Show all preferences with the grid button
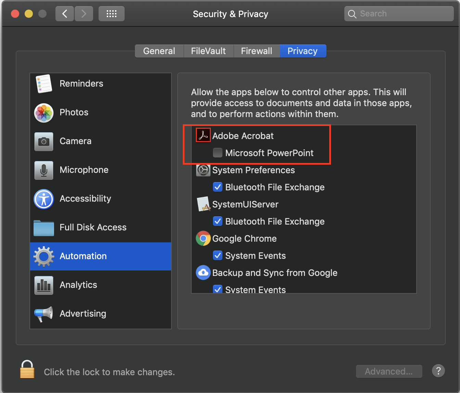Viewport: 460px width, 393px height. 112,14
